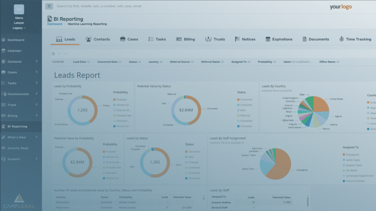Open Calendar from the sidebar

click(x=14, y=51)
